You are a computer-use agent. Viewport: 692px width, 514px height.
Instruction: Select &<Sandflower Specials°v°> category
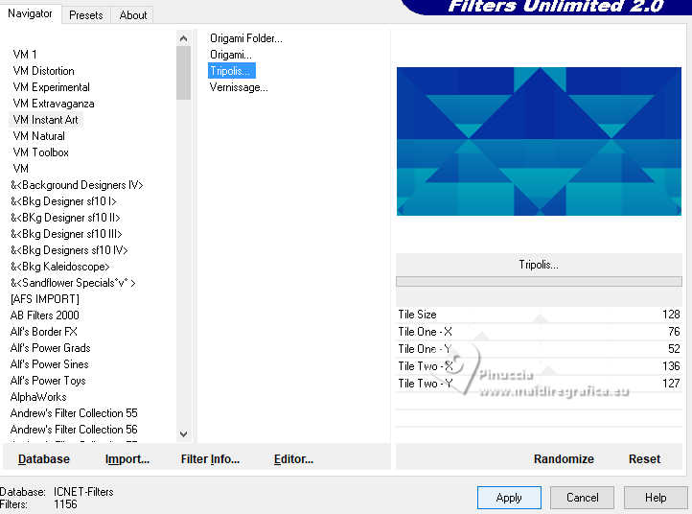[x=73, y=283]
